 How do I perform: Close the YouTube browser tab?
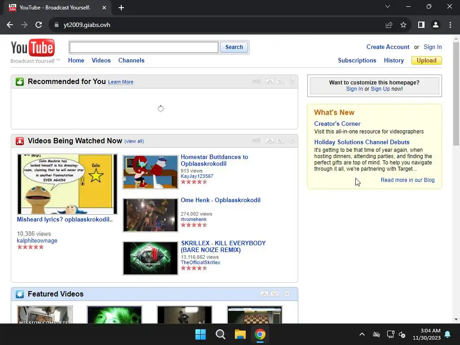(104, 8)
